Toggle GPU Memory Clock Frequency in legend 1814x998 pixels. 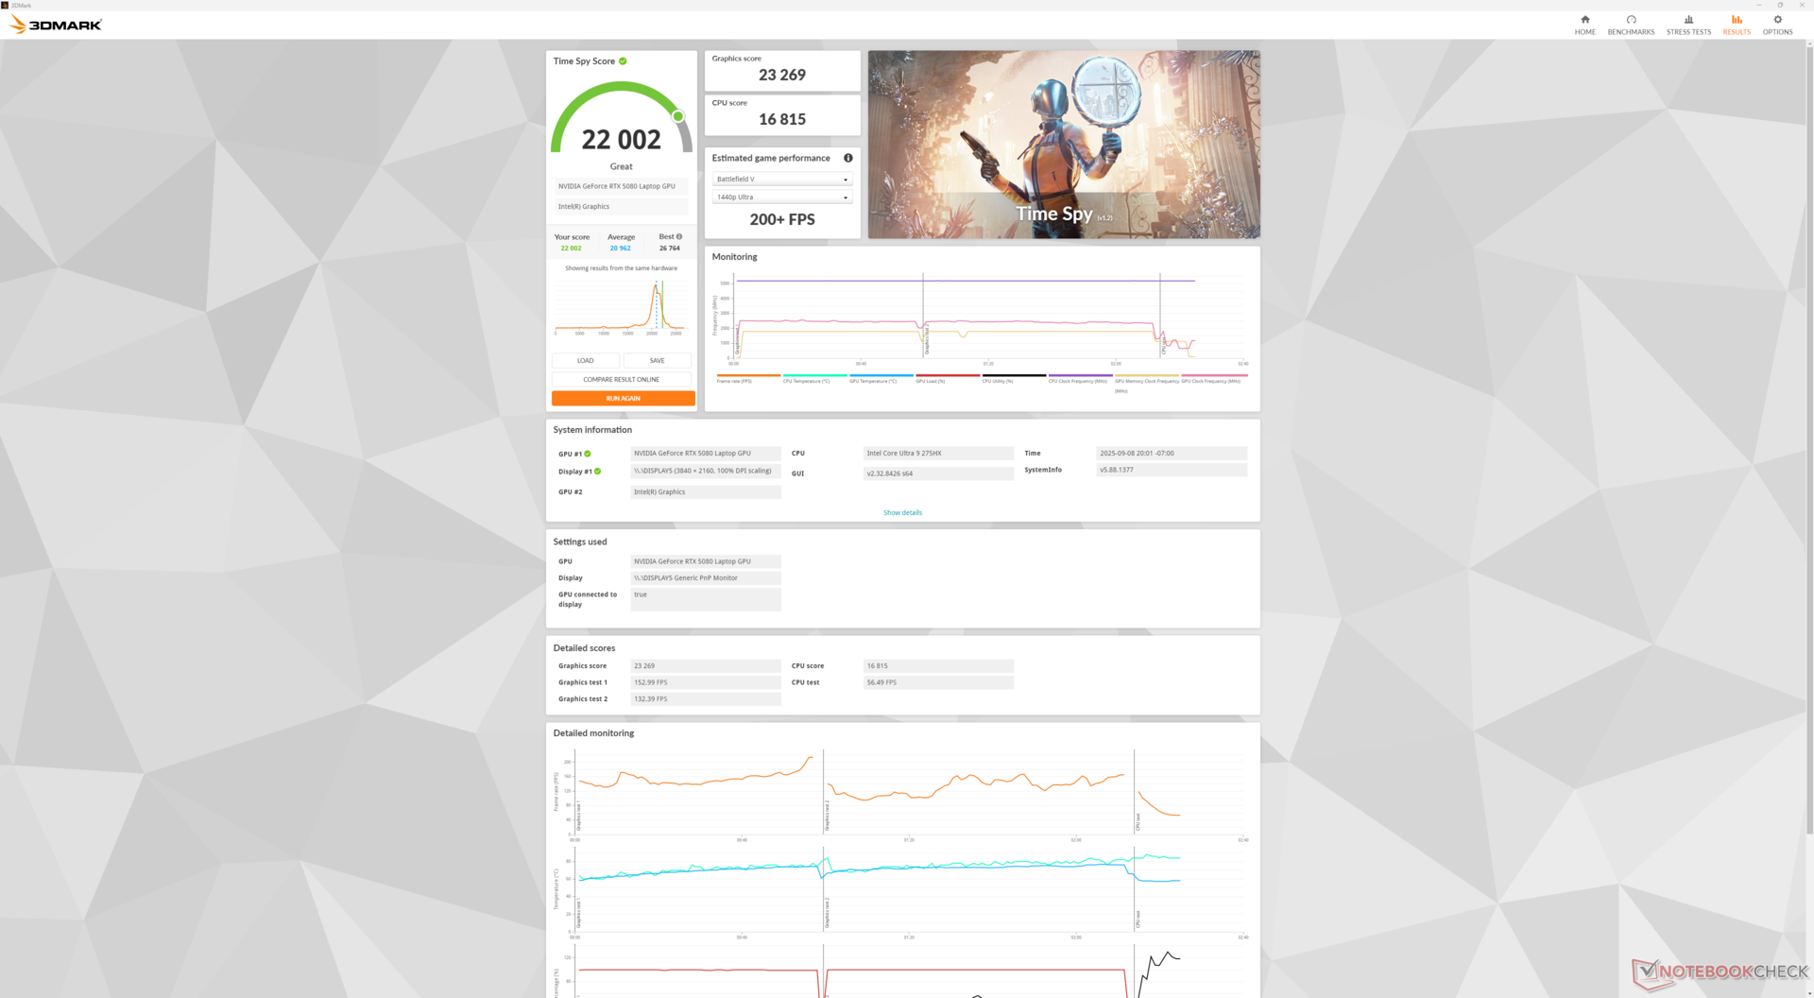coord(1147,383)
